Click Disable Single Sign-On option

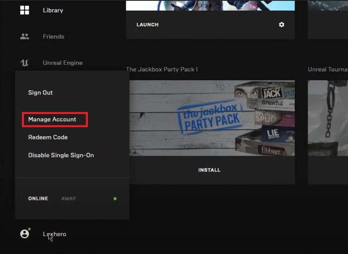pos(61,155)
